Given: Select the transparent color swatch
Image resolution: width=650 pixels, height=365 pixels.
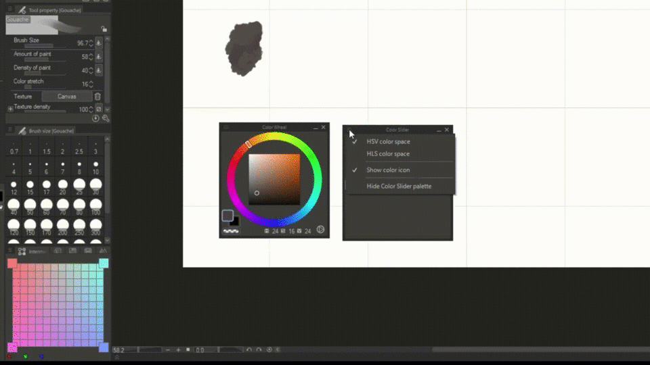Looking at the screenshot, I should 231,231.
